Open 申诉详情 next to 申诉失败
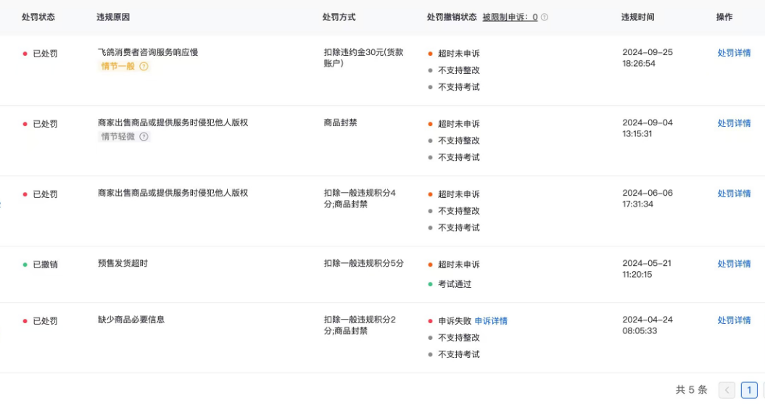 [491, 321]
